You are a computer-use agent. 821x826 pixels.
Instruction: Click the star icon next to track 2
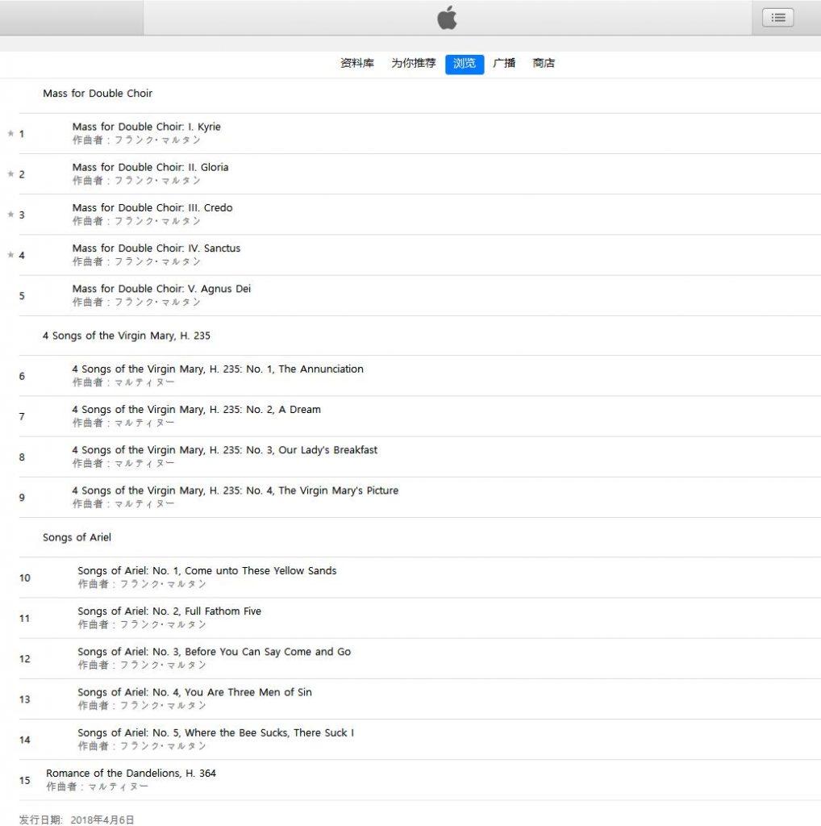(10, 174)
